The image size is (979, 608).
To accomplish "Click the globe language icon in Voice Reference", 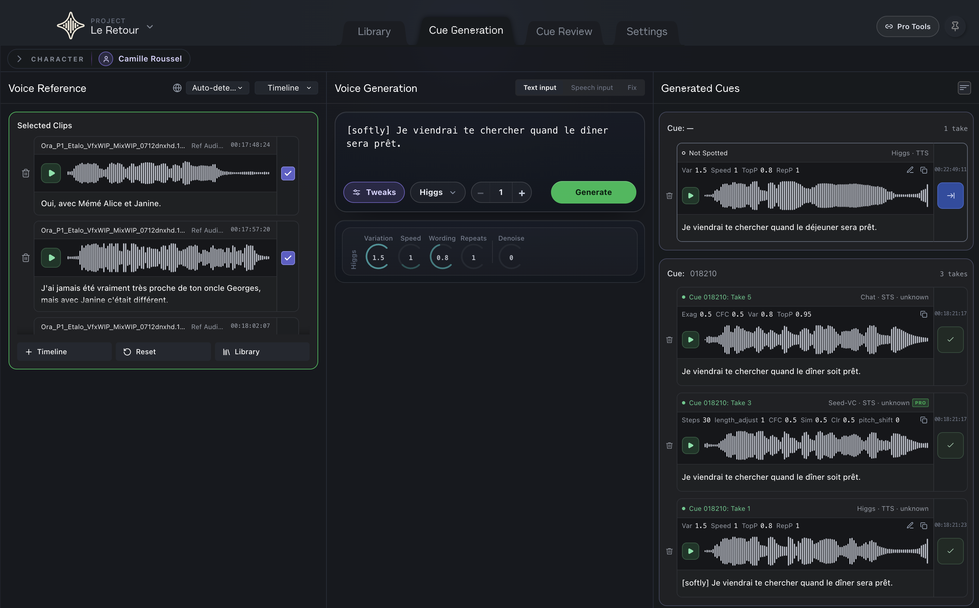I will (x=177, y=88).
